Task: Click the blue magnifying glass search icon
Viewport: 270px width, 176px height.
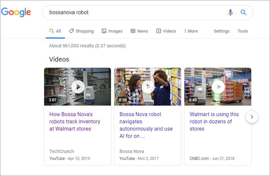Action: 243,13
